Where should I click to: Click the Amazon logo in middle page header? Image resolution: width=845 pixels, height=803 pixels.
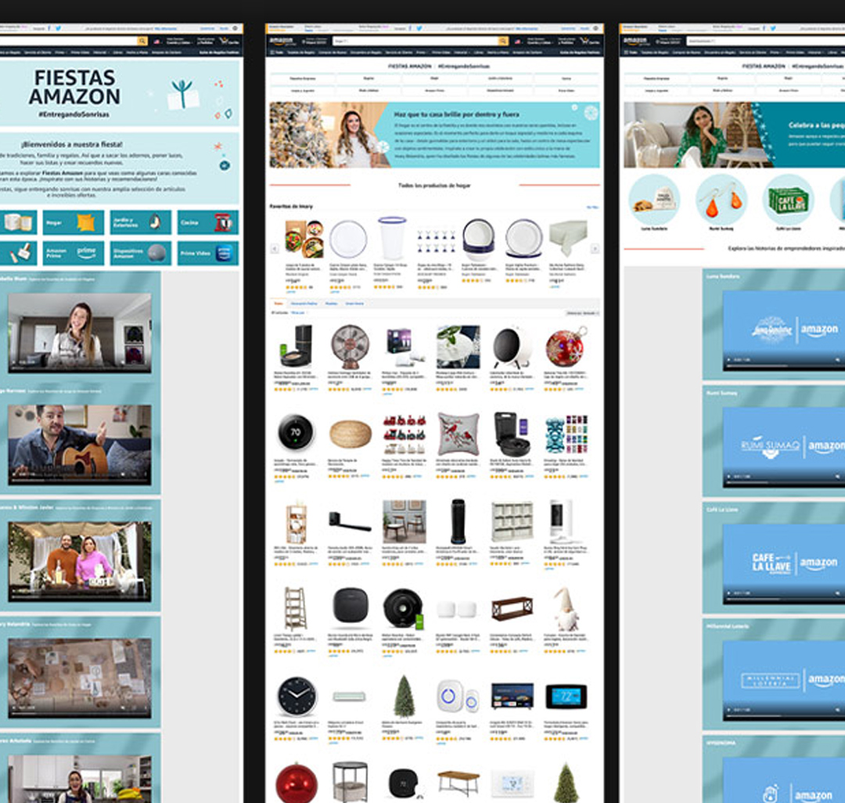click(x=282, y=41)
